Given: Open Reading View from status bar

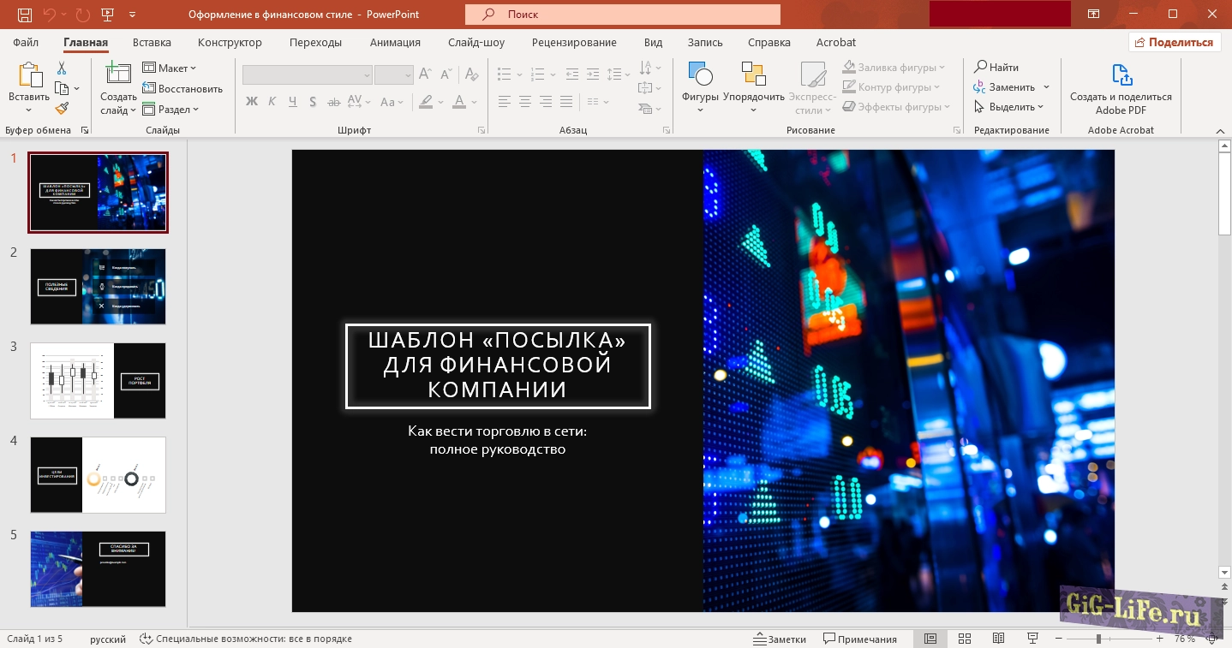Looking at the screenshot, I should coord(998,639).
